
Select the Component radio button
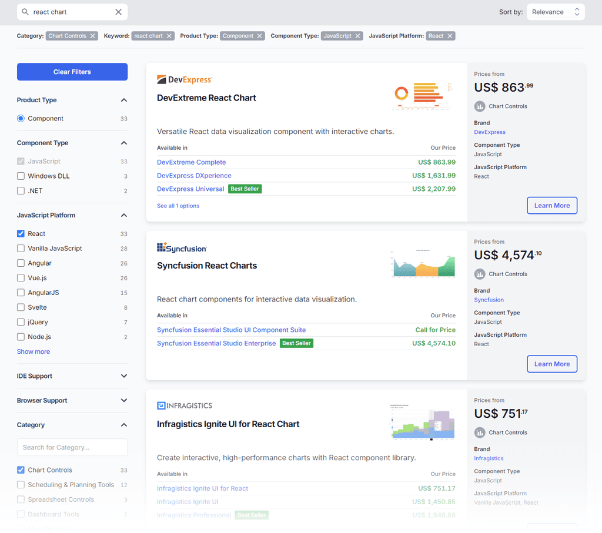click(x=21, y=119)
